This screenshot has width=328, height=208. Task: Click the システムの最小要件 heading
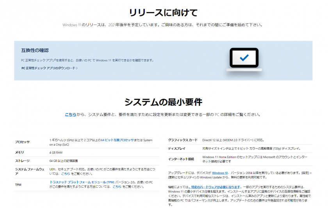click(x=163, y=102)
